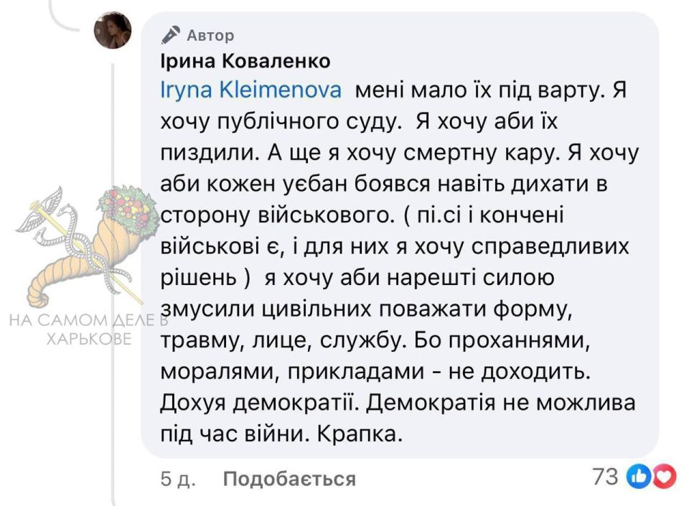Show the 73 reactions list

tap(605, 477)
